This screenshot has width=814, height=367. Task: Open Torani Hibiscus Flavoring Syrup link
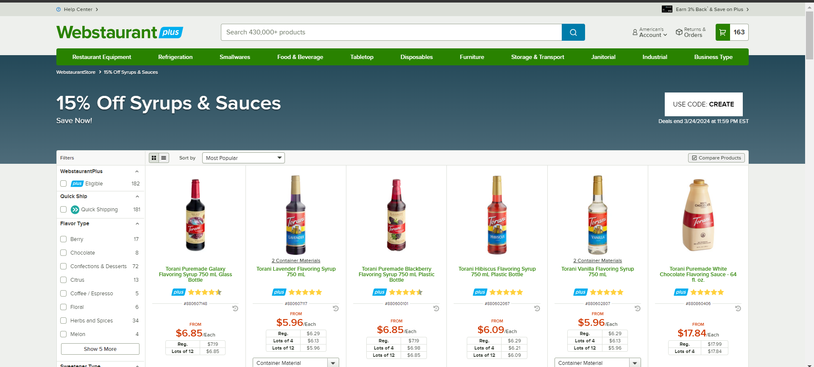[497, 272]
